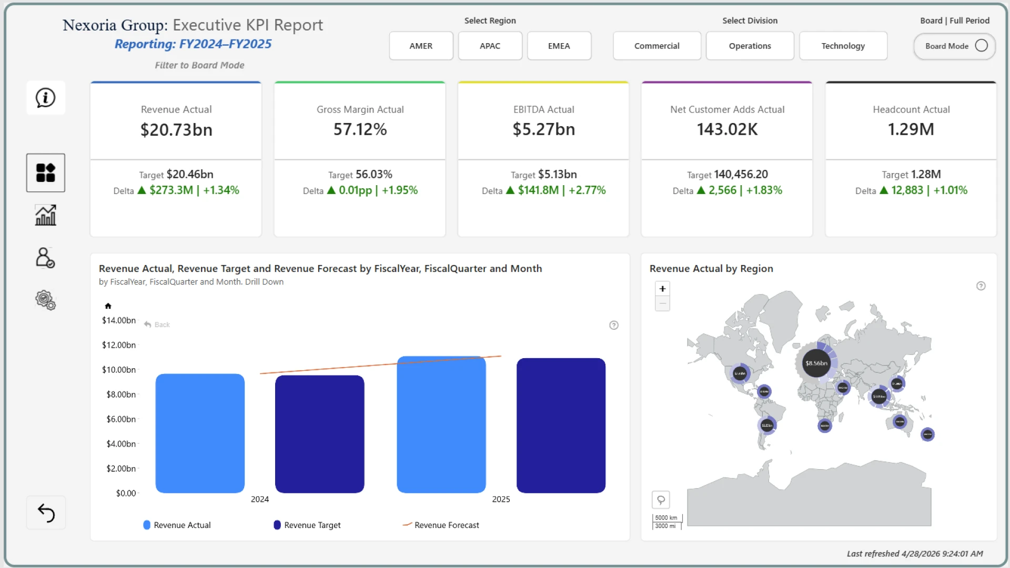
Task: Open the bar chart trends icon
Action: tap(46, 215)
